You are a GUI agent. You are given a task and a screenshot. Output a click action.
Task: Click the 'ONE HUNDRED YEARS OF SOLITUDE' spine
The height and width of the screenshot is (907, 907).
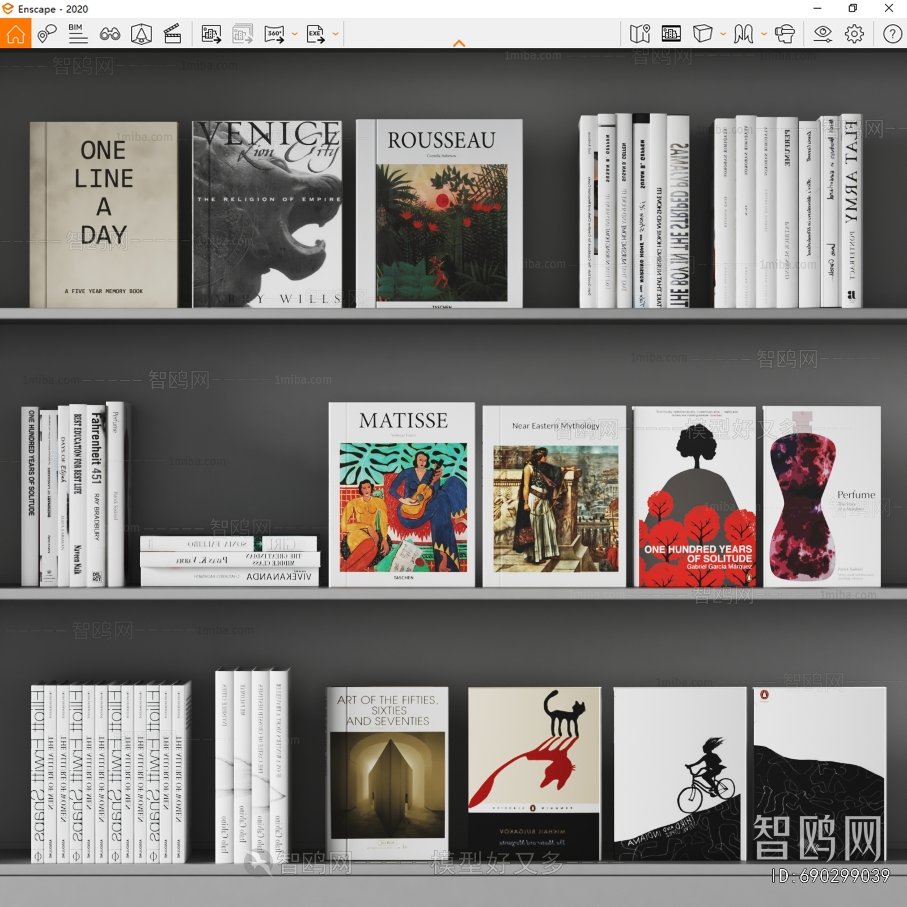[x=31, y=497]
